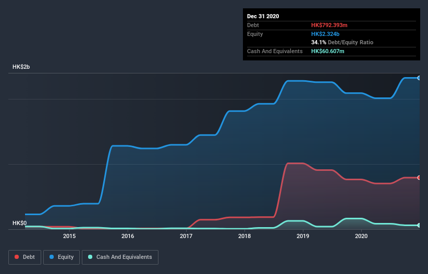The width and height of the screenshot is (428, 274).
Task: Click the Dec 31 2020 tooltip date
Action: (263, 16)
